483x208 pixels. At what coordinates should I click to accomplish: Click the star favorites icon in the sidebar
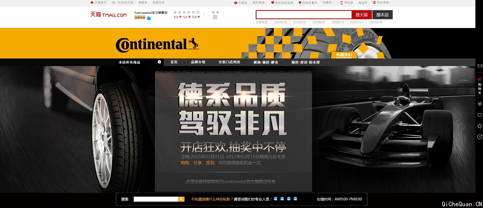479,126
